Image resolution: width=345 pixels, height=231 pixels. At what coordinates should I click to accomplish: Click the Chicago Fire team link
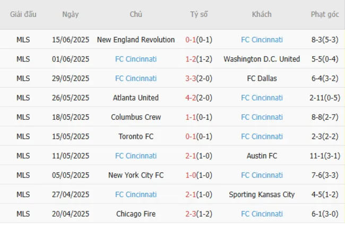click(x=136, y=214)
